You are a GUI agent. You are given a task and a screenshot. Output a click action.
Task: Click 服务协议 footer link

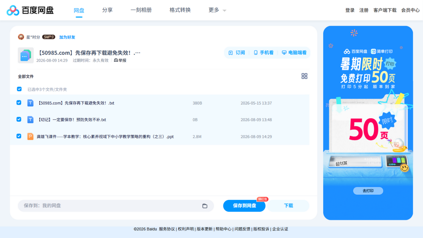coord(167,229)
